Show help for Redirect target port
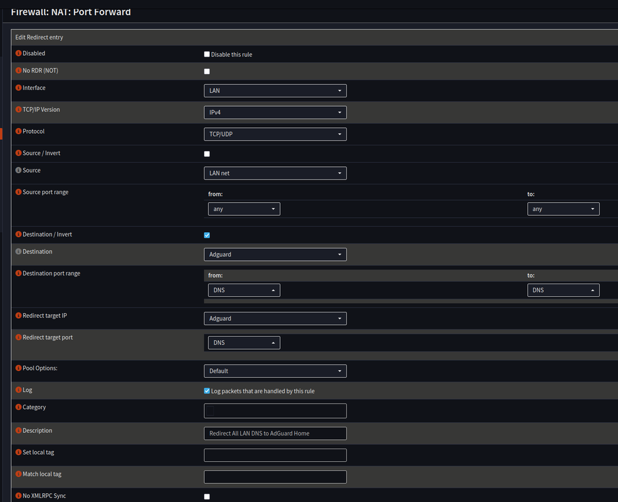 18,337
